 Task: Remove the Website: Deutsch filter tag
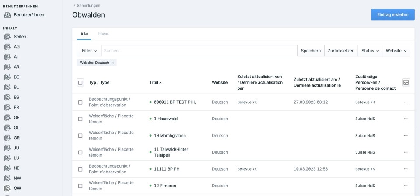(113, 63)
